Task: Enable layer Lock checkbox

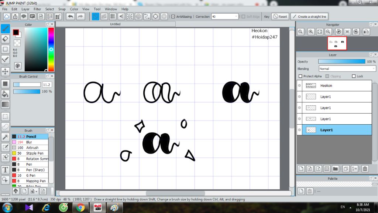Action: pyautogui.click(x=354, y=76)
